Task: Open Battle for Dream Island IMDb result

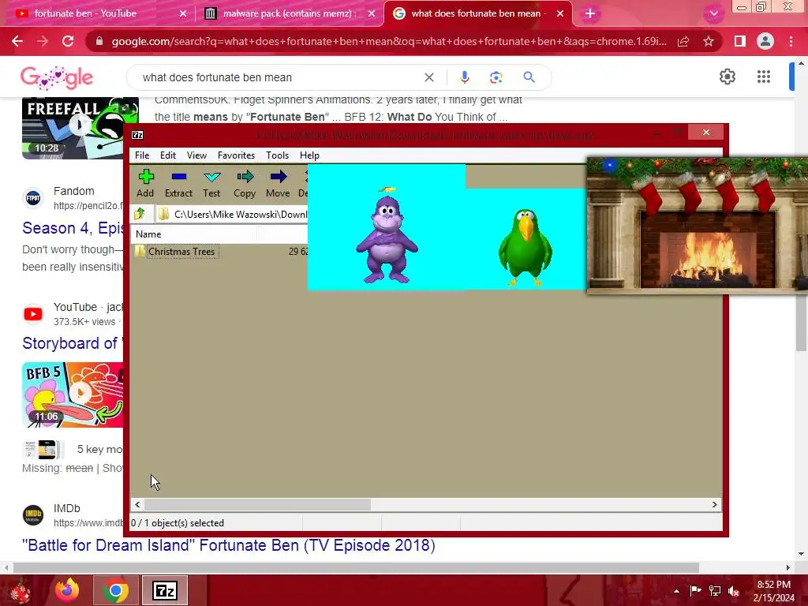Action: coord(229,545)
